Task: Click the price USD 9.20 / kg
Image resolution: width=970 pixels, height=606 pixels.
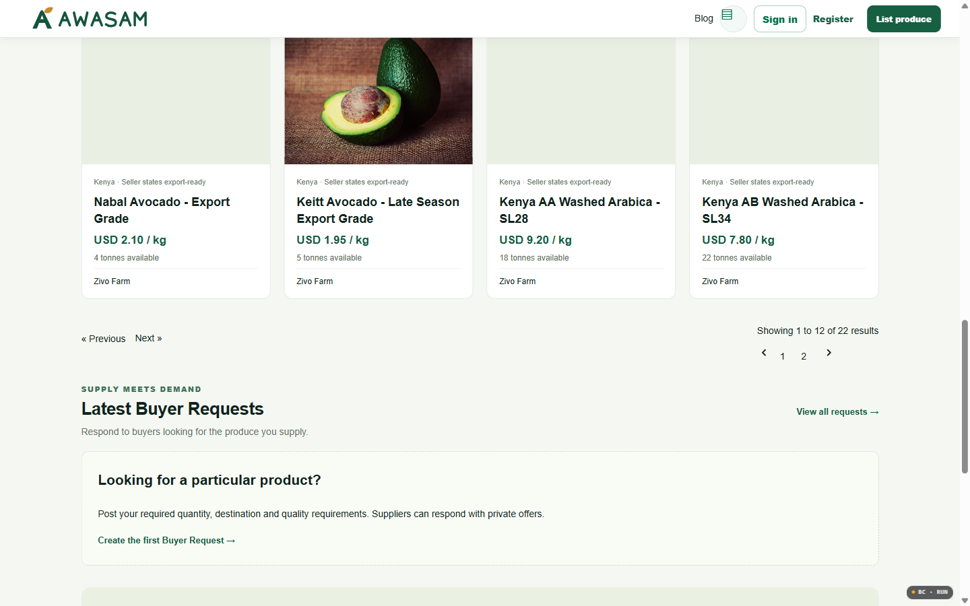Action: point(536,240)
